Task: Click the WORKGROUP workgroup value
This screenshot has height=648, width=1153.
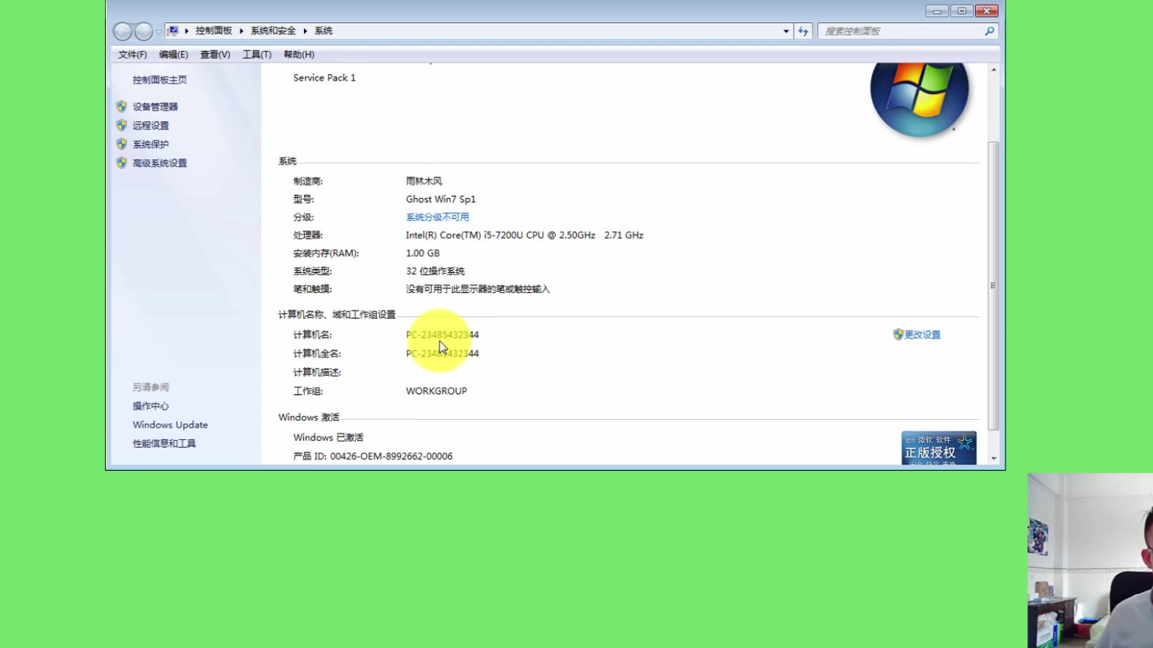Action: (436, 391)
